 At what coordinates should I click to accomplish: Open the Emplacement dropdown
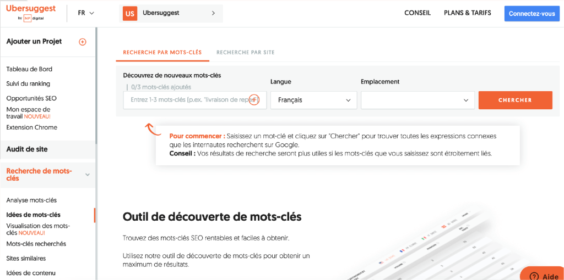417,100
